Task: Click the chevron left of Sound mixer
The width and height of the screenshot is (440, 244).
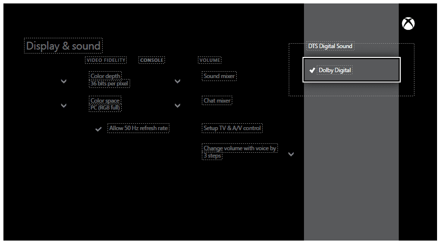Action: click(177, 81)
